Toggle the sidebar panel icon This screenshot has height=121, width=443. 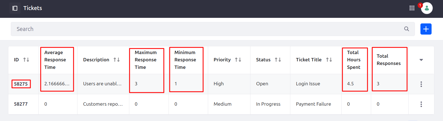[15, 8]
